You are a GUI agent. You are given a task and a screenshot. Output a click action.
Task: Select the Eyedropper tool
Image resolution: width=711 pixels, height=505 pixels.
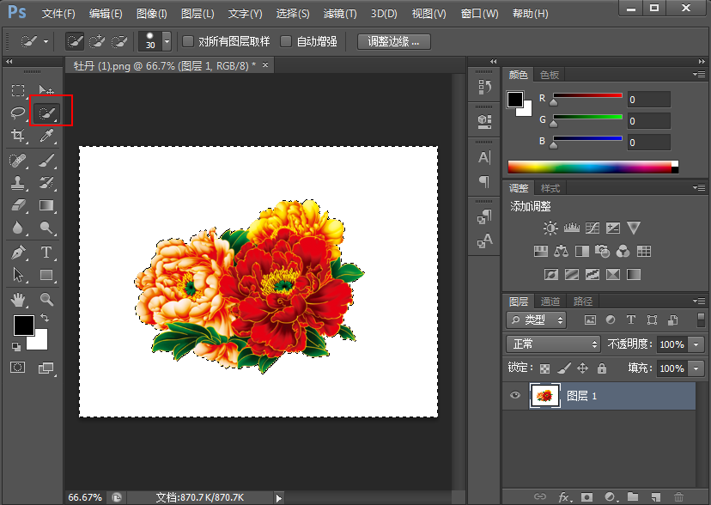pos(46,135)
